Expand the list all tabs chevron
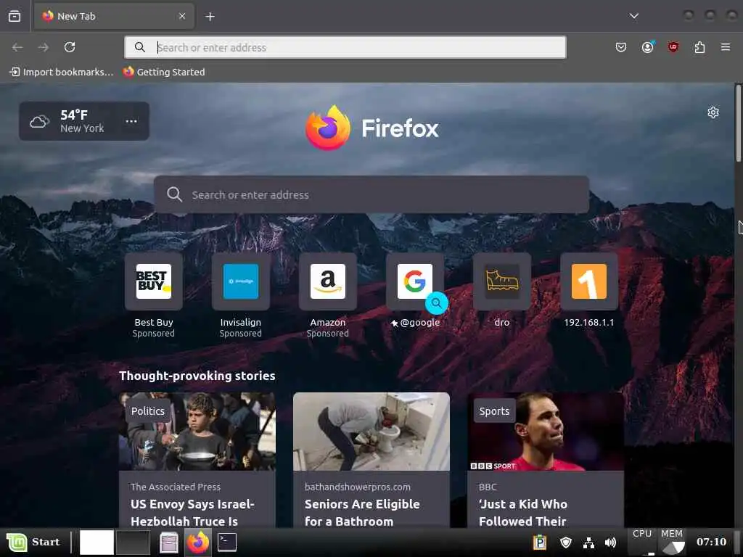The height and width of the screenshot is (557, 743). [634, 16]
